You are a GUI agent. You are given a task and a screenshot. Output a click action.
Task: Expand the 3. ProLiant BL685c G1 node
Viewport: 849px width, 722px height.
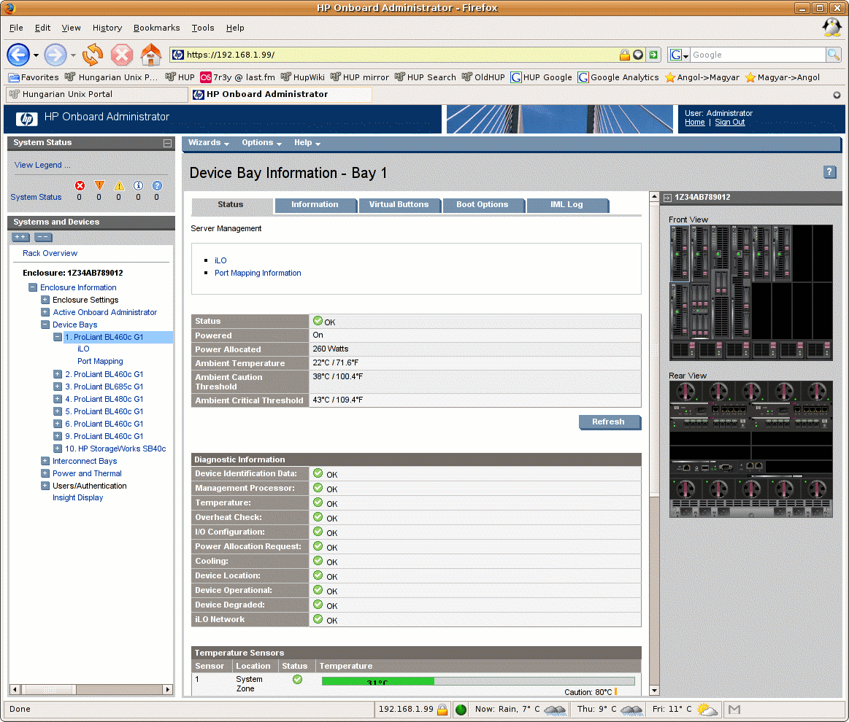coord(58,387)
